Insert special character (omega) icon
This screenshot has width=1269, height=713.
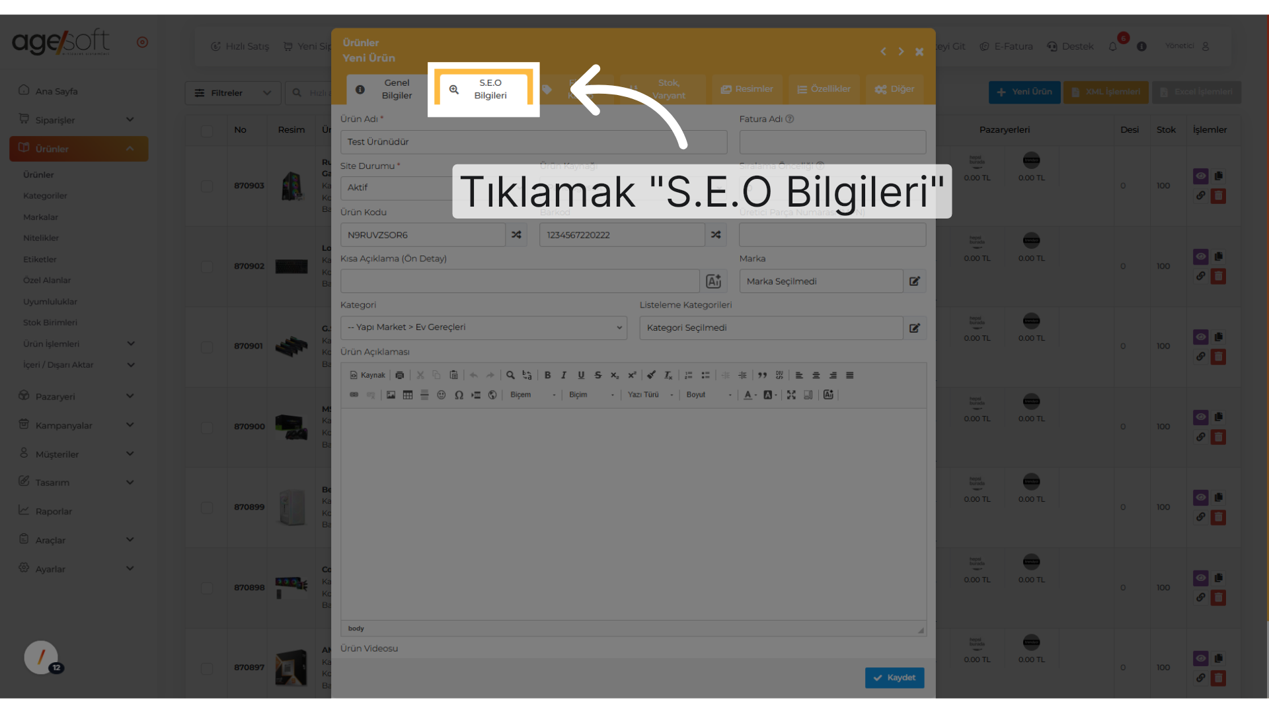(459, 395)
